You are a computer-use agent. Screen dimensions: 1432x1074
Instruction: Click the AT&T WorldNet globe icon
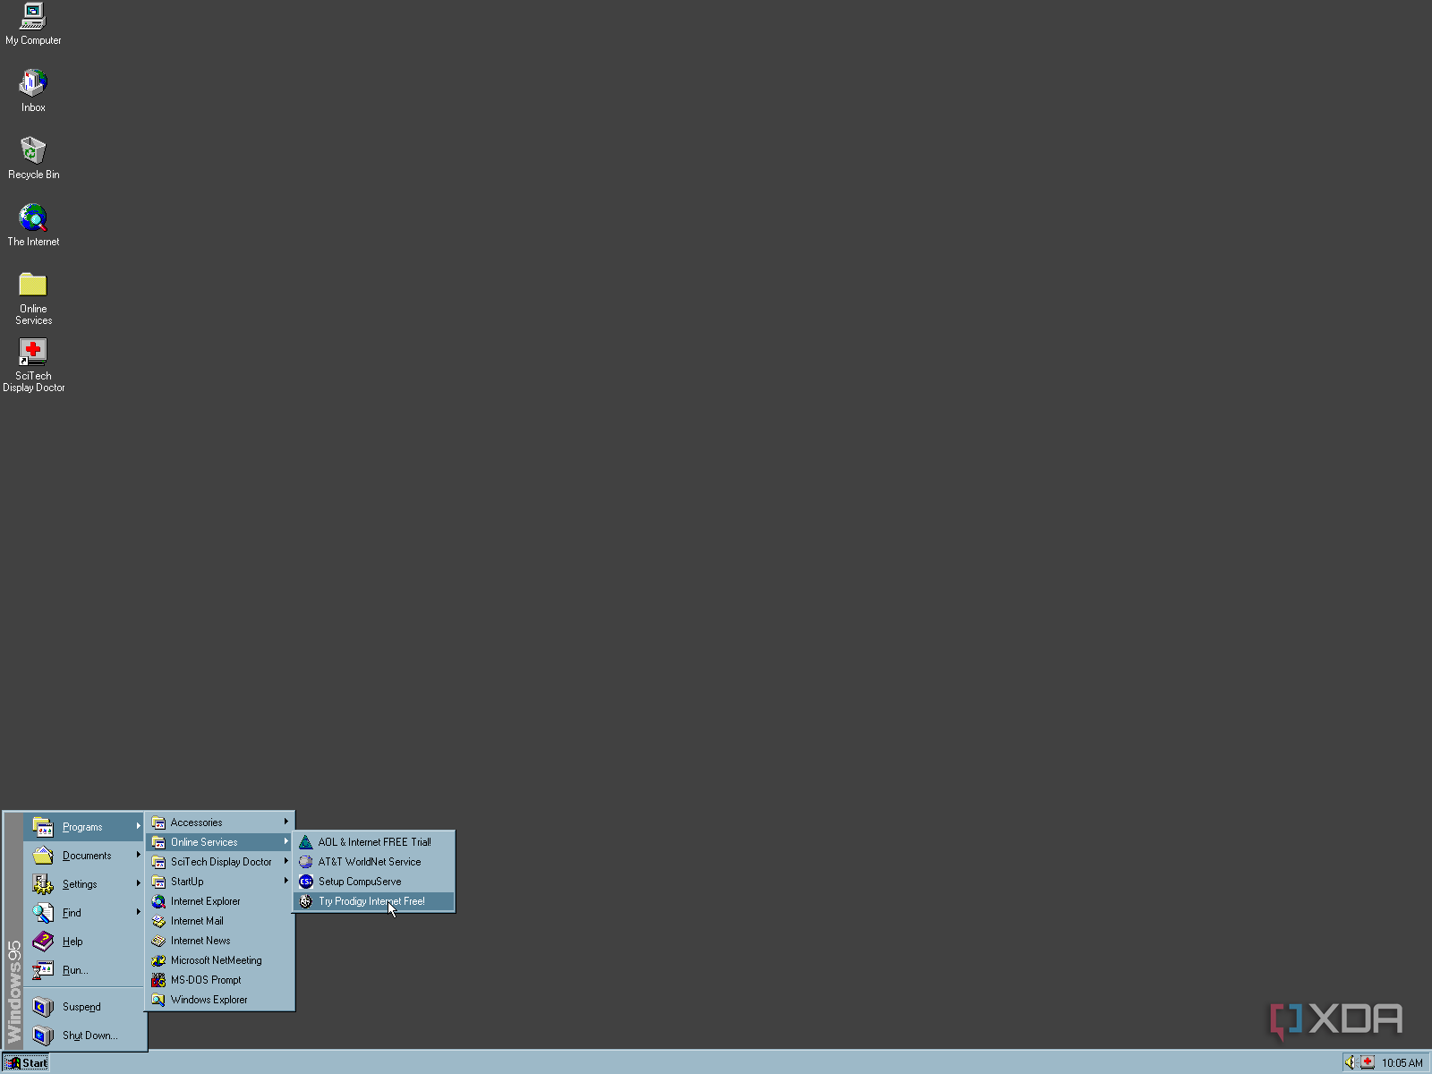click(306, 862)
